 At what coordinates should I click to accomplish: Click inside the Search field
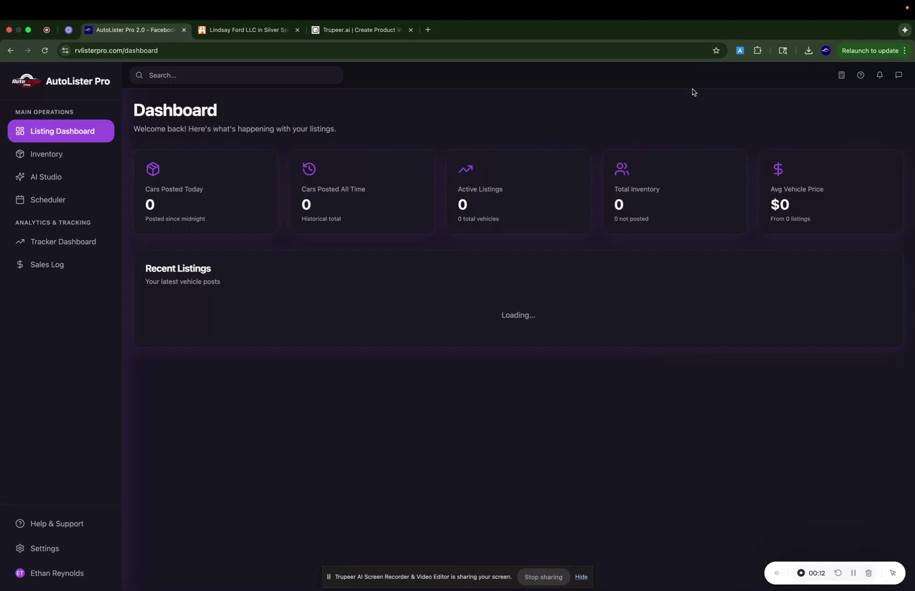click(236, 75)
